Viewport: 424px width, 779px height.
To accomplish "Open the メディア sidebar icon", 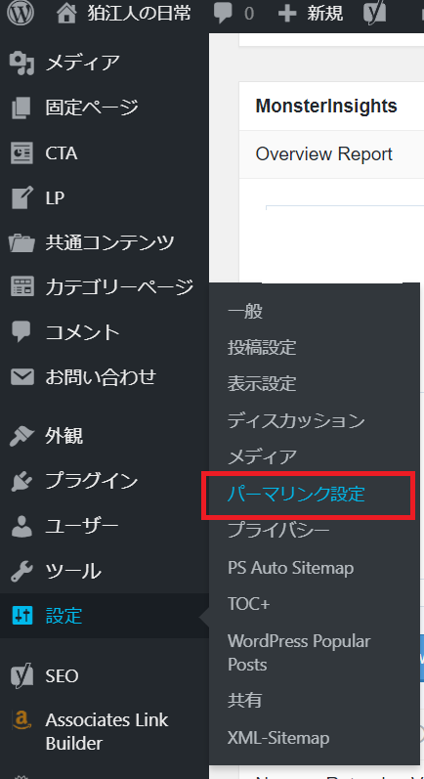I will point(21,64).
